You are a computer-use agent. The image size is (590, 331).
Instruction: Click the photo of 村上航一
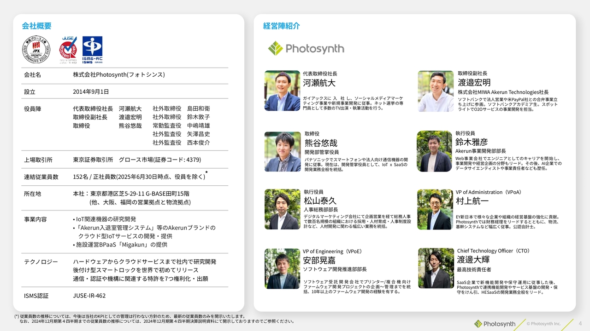point(435,210)
